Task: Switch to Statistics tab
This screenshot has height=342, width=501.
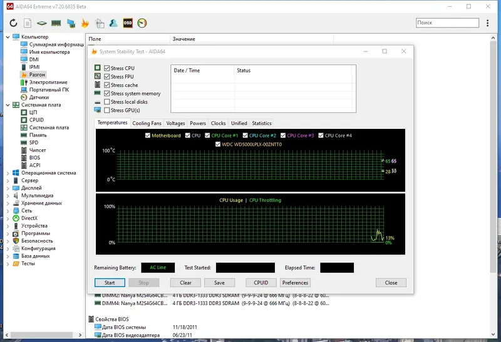Action: [x=262, y=123]
